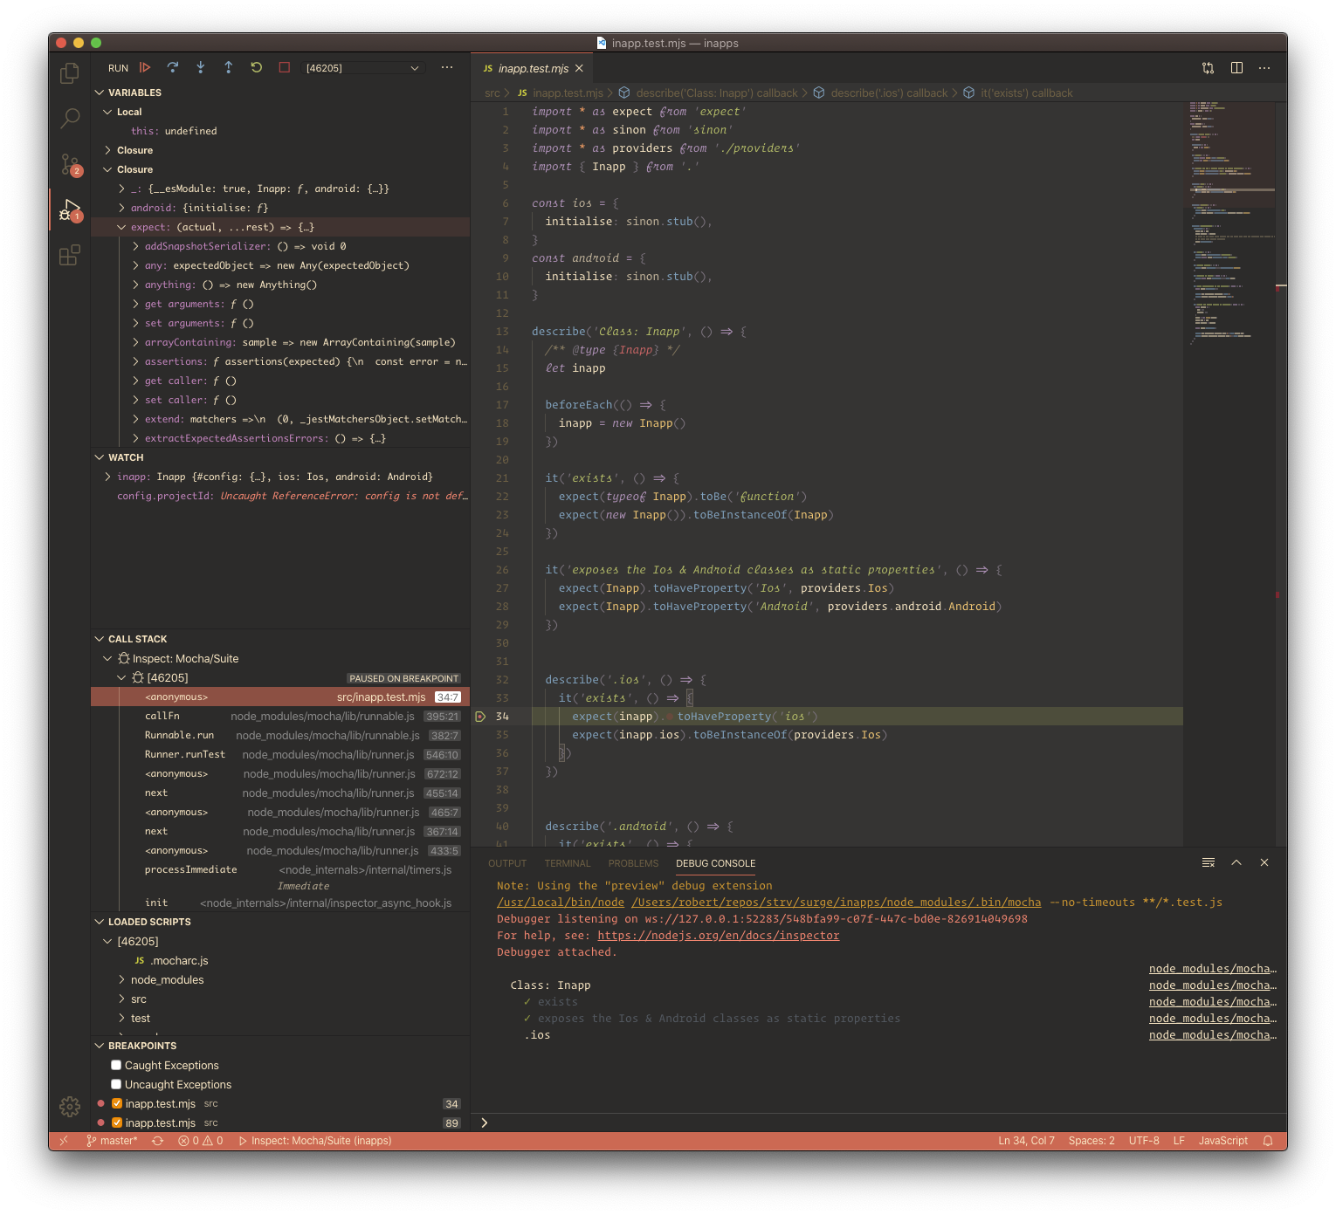Screen dimensions: 1336x1215
Task: Change indentation via Spaces: 2
Action: (x=1092, y=1141)
